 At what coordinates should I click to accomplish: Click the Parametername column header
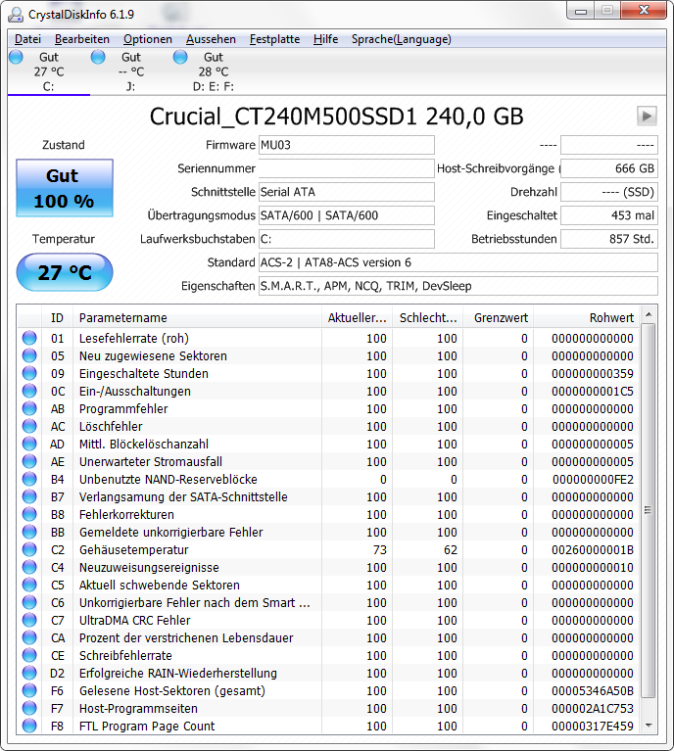(197, 317)
